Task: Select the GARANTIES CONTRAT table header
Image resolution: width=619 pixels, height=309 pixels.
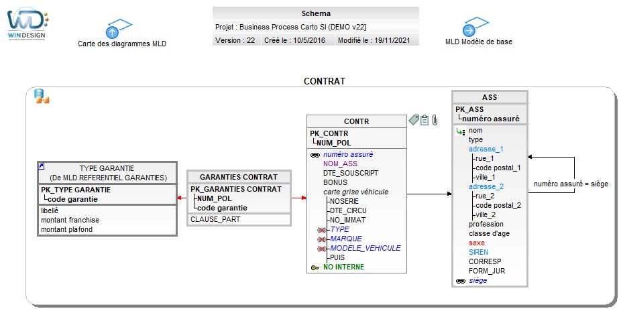Action: [x=239, y=177]
